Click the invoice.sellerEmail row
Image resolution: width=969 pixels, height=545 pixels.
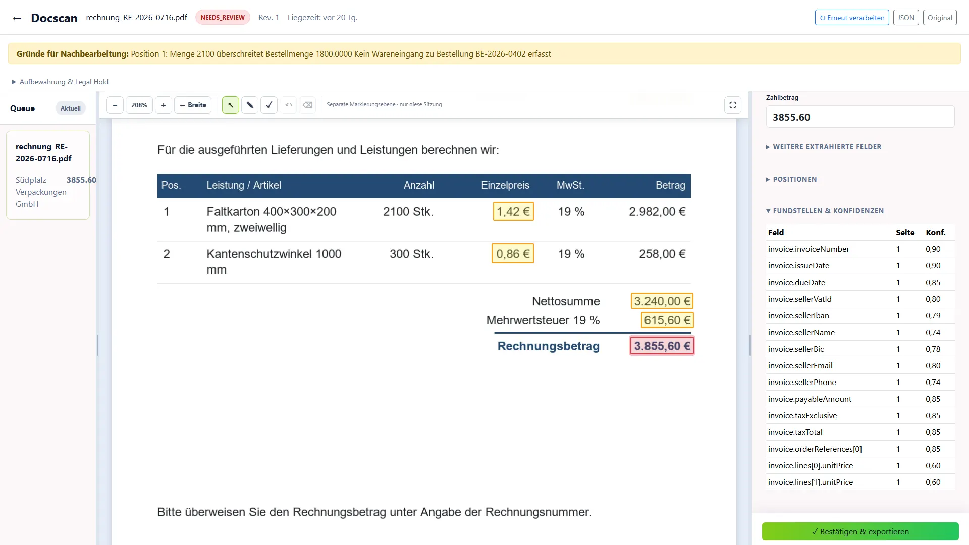pyautogui.click(x=860, y=365)
